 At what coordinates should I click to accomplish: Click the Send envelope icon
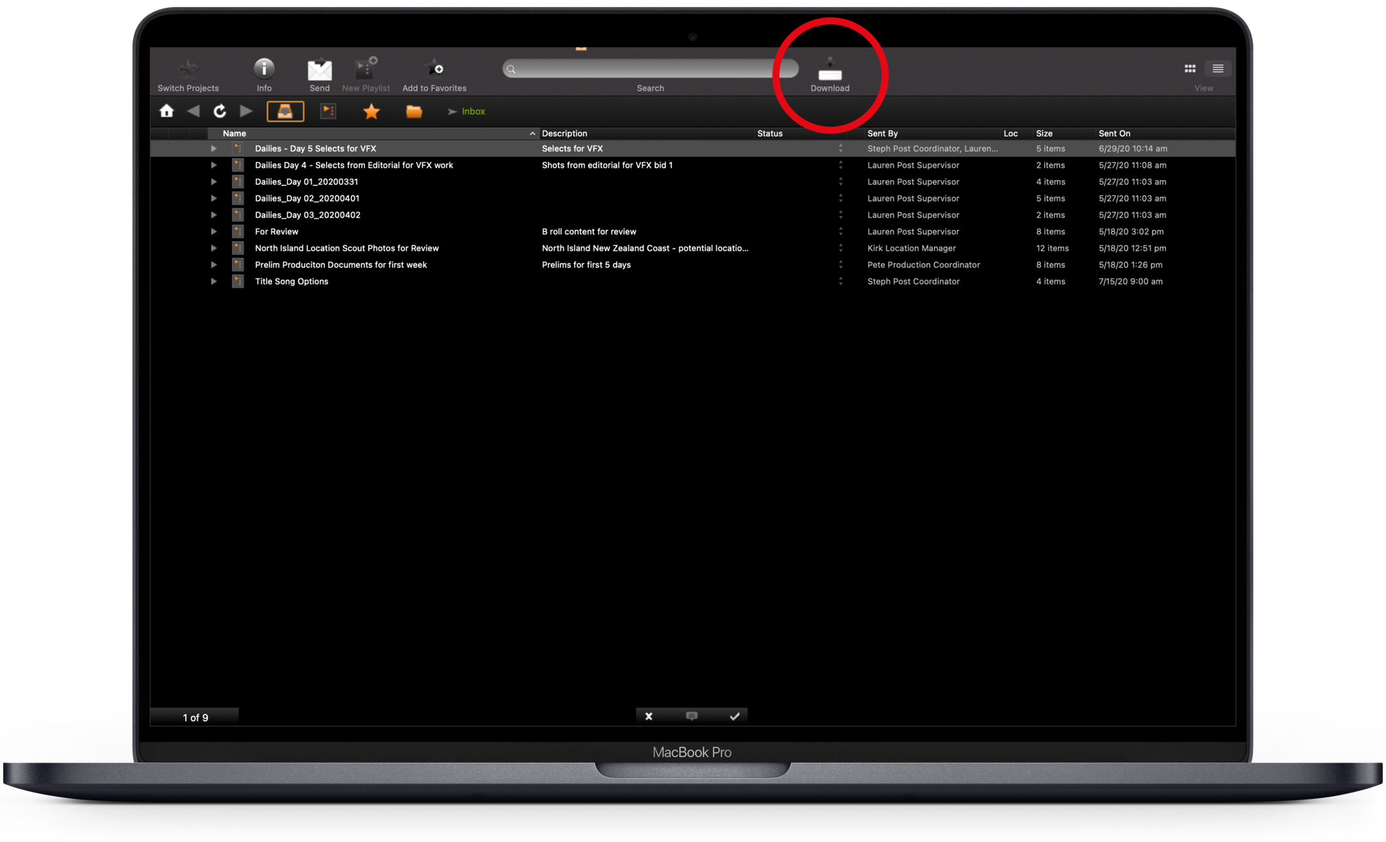(319, 69)
